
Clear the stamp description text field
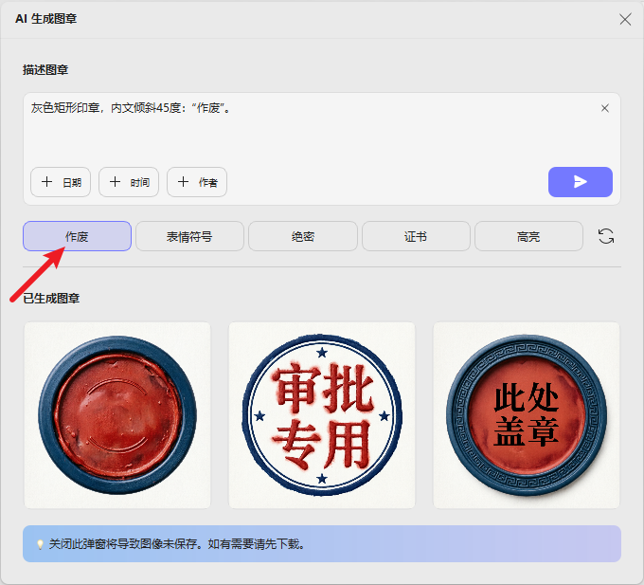604,108
